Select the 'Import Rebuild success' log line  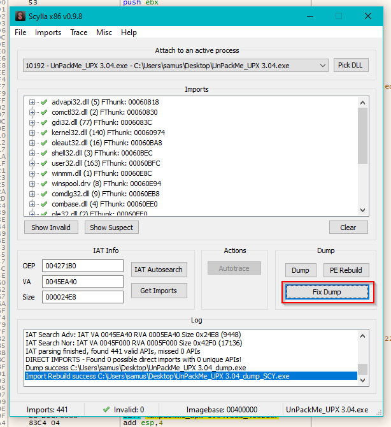191,376
